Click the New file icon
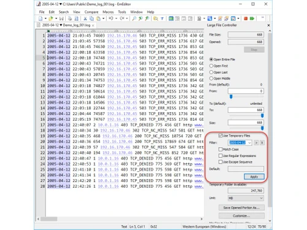This screenshot has height=230, width=307. click(41, 18)
